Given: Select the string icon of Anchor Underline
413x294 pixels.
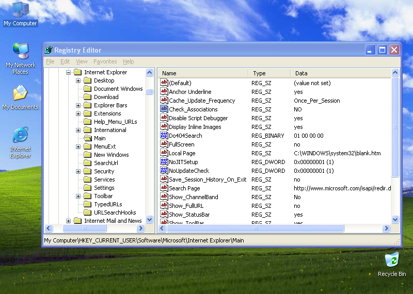Looking at the screenshot, I should coord(164,92).
